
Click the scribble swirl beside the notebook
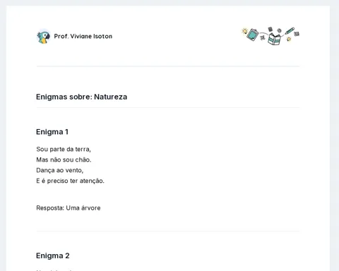pyautogui.click(x=263, y=37)
